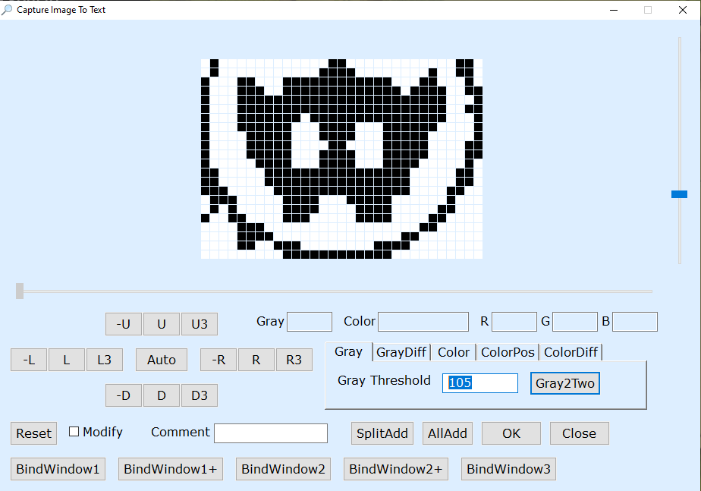Screen dimensions: 701x491
Task: Switch to the Gray tab
Action: click(x=349, y=351)
